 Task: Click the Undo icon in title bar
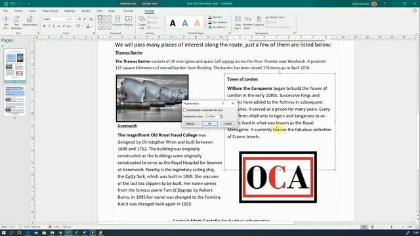coord(12,4)
